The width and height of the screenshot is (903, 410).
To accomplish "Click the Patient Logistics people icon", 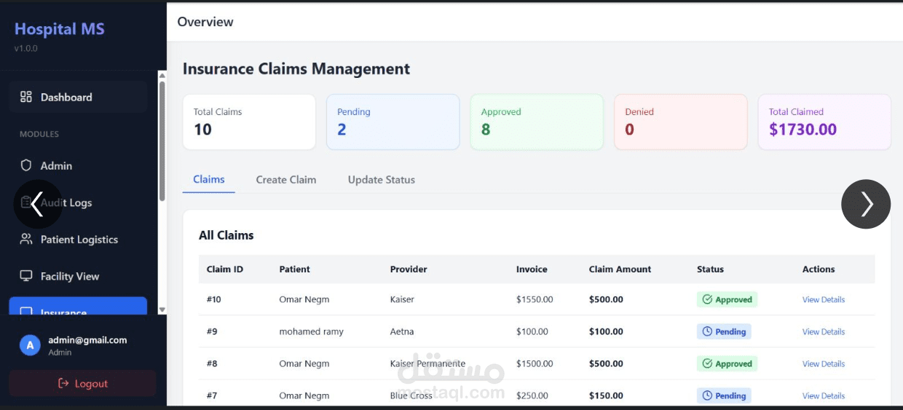I will [26, 239].
